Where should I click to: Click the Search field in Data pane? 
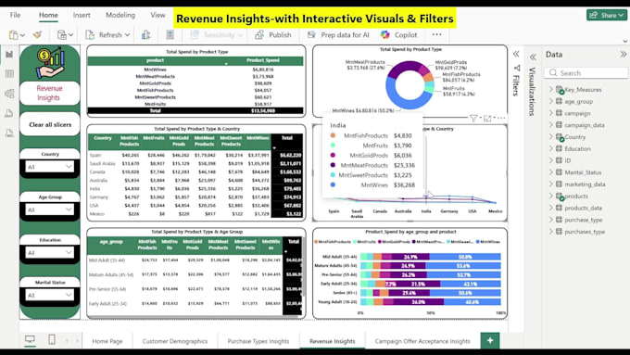point(586,73)
